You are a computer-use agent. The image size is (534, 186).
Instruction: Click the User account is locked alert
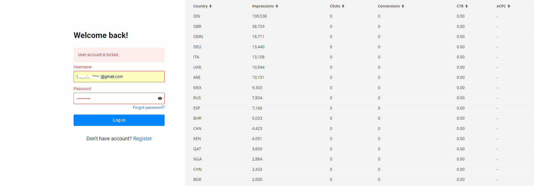pyautogui.click(x=119, y=55)
